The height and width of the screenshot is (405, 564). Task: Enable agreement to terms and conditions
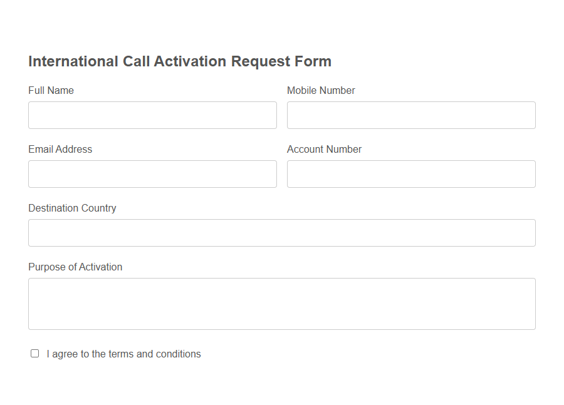coord(34,354)
